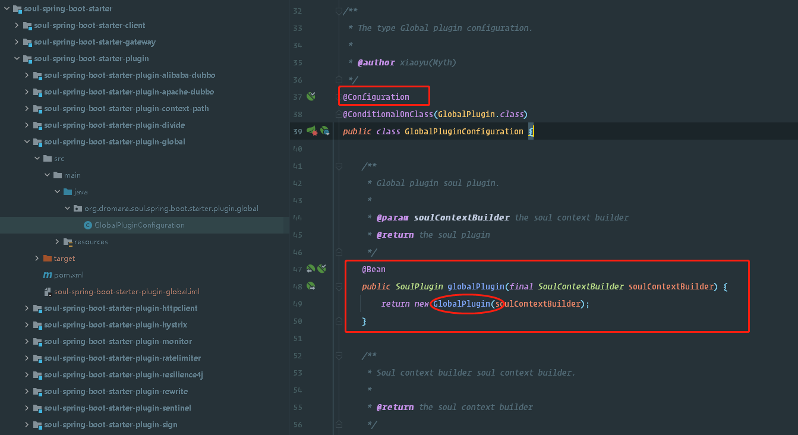
Task: Click the main folder icon
Action: click(58, 175)
